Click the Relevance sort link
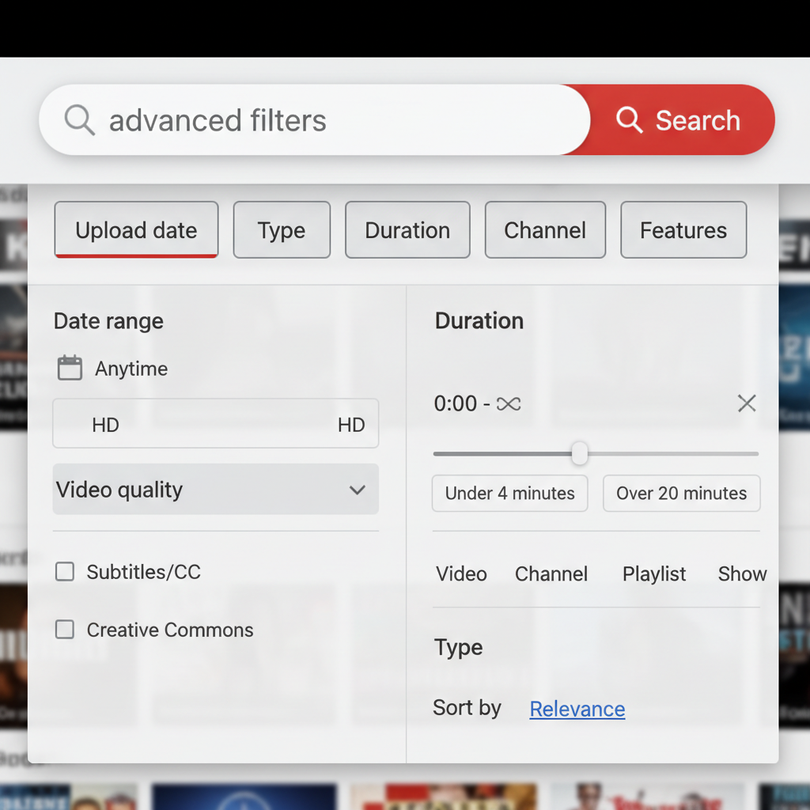Image resolution: width=810 pixels, height=810 pixels. 577,709
